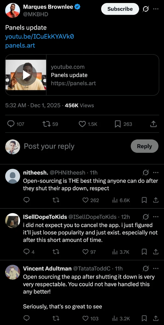Repost ISellDopeToKids' reply
Image resolution: width=164 pixels, height=325 pixels.
tap(56, 252)
